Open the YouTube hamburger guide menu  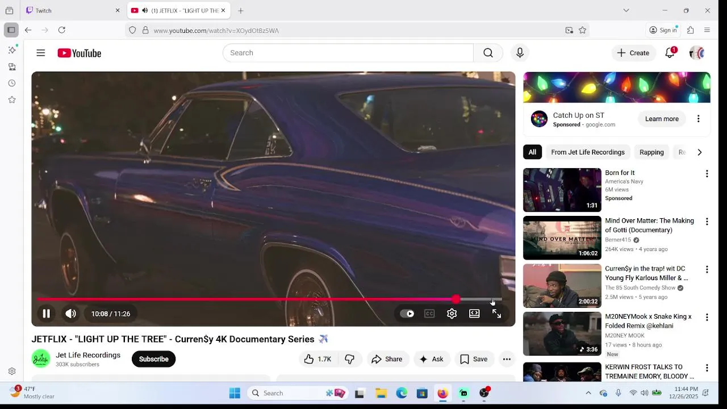click(x=40, y=53)
